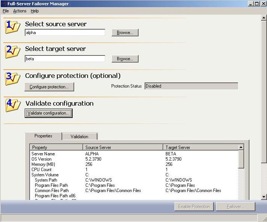The image size is (267, 222).
Task: Click the Source Server column header
Action: pos(123,148)
